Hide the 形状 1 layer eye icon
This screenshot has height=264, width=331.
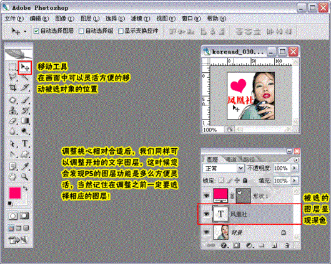click(x=207, y=196)
